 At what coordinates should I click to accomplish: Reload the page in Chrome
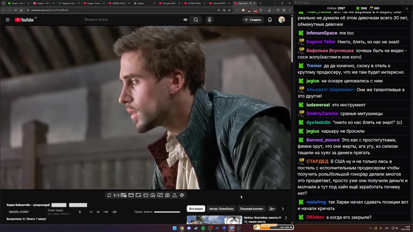pyautogui.click(x=15, y=10)
